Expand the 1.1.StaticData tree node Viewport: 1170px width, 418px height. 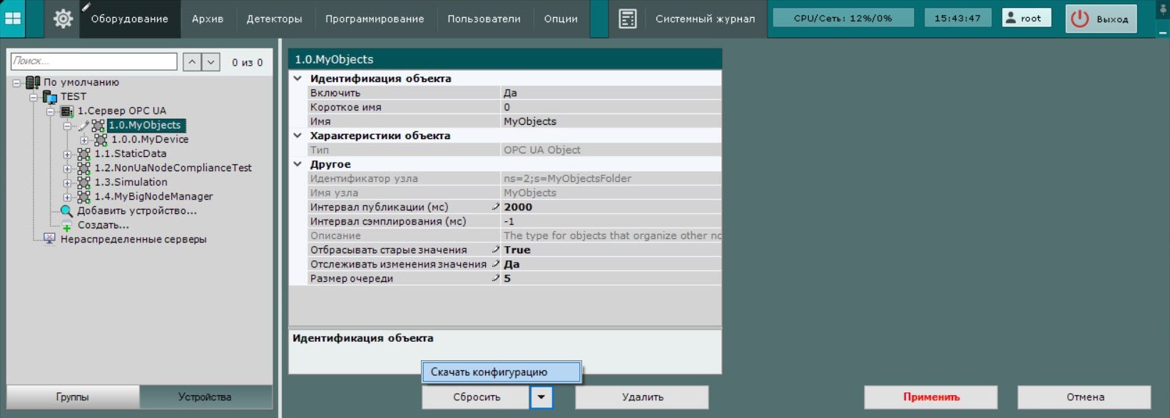click(67, 154)
